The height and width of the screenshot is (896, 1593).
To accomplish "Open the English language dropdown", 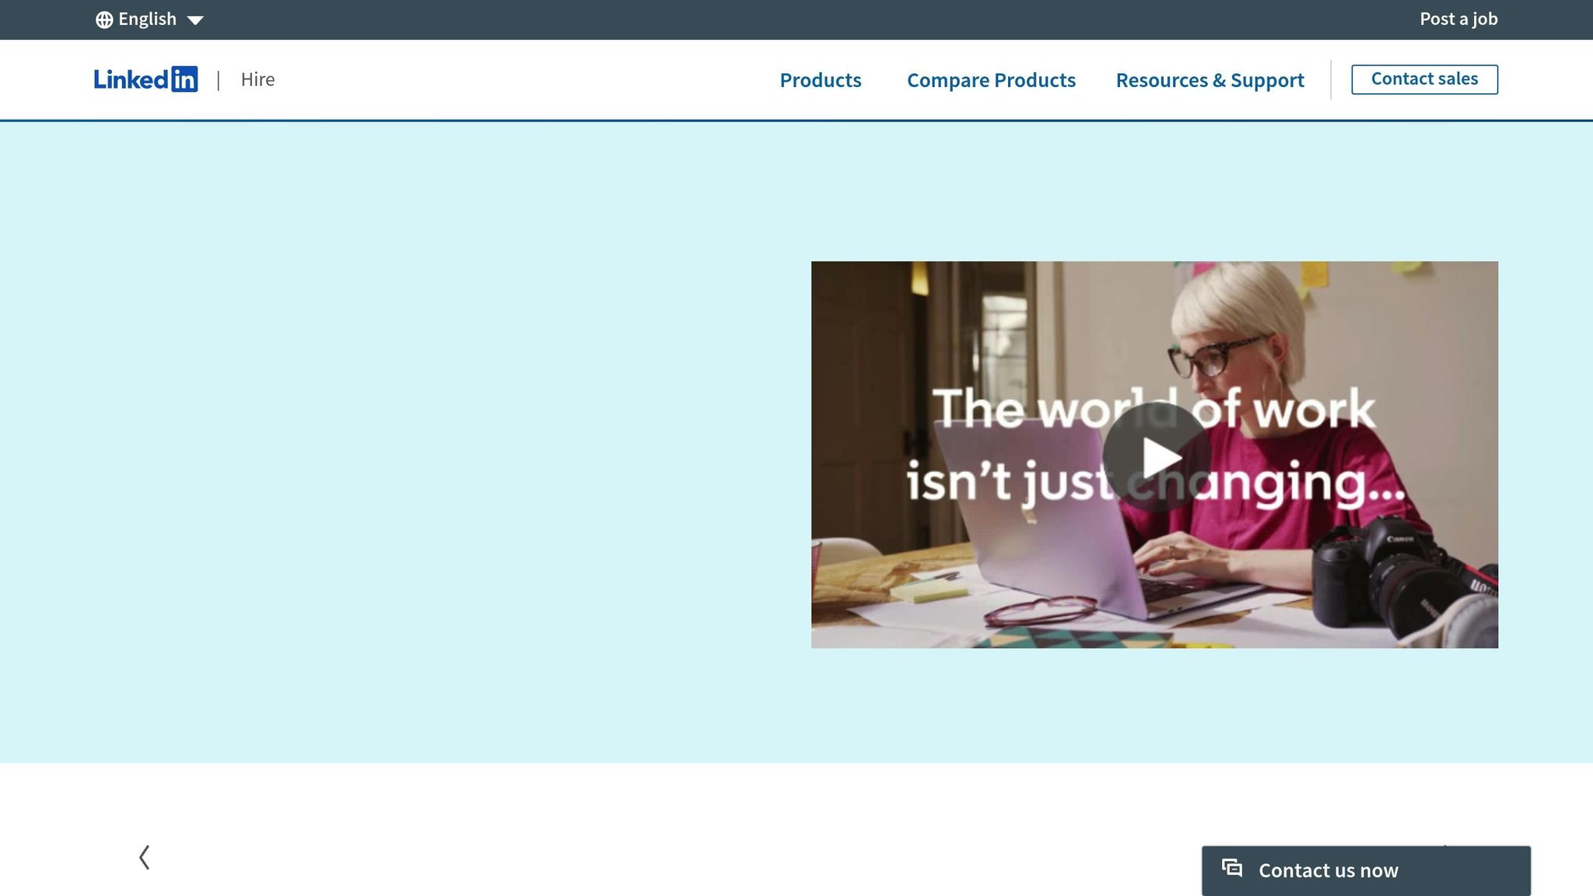I will (x=149, y=19).
